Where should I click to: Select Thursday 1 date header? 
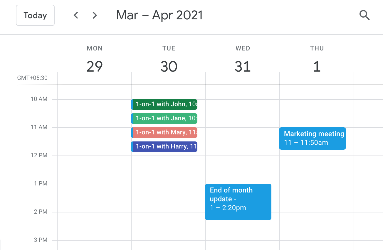317,67
